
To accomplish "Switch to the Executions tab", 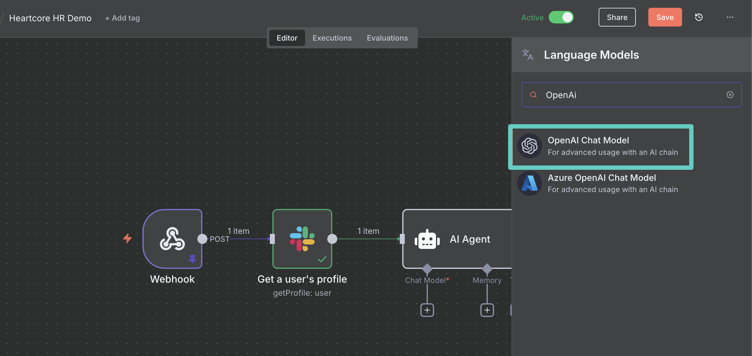I will pyautogui.click(x=332, y=38).
